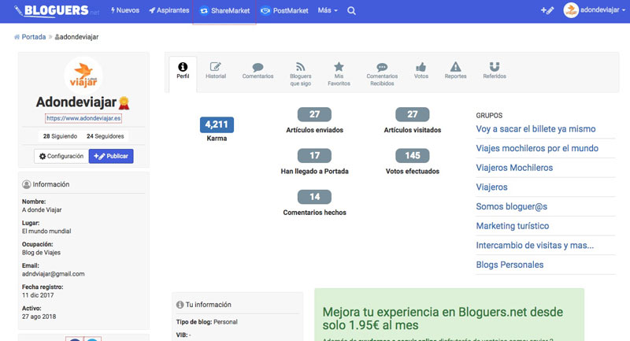Open the Nuevos menu item

pos(125,10)
